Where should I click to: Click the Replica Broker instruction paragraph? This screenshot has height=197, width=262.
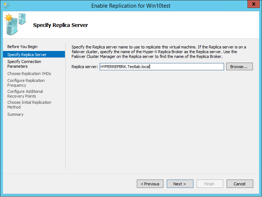[x=159, y=52]
